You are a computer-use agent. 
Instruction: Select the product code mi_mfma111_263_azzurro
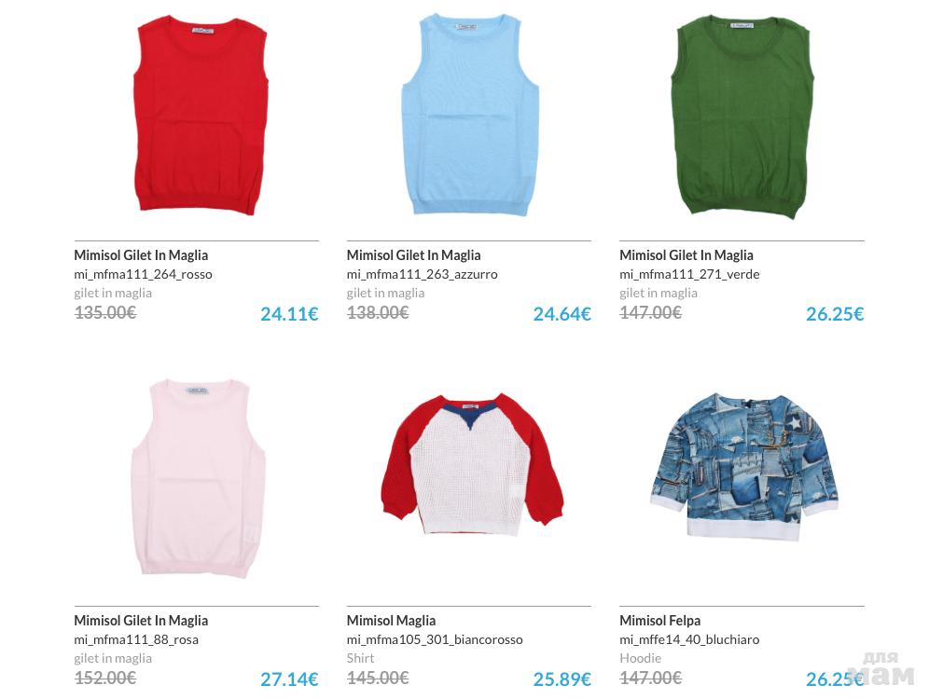(422, 274)
